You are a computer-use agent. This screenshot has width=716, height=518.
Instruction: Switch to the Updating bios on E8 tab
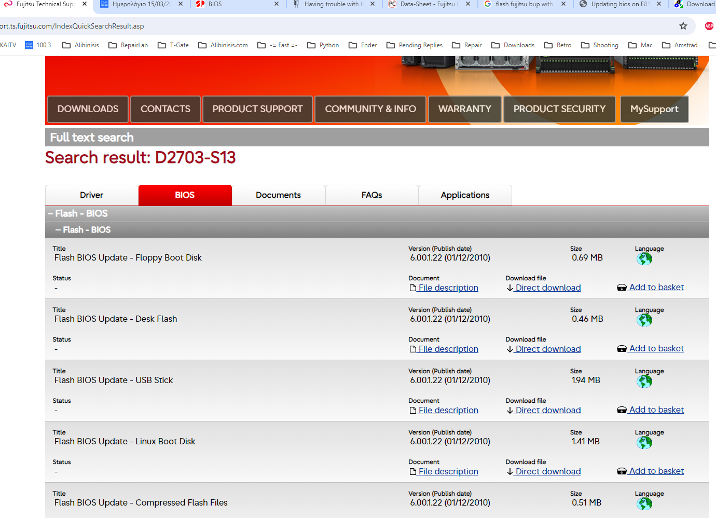click(x=619, y=4)
